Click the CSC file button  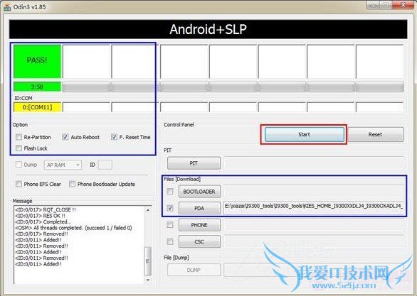(x=199, y=241)
